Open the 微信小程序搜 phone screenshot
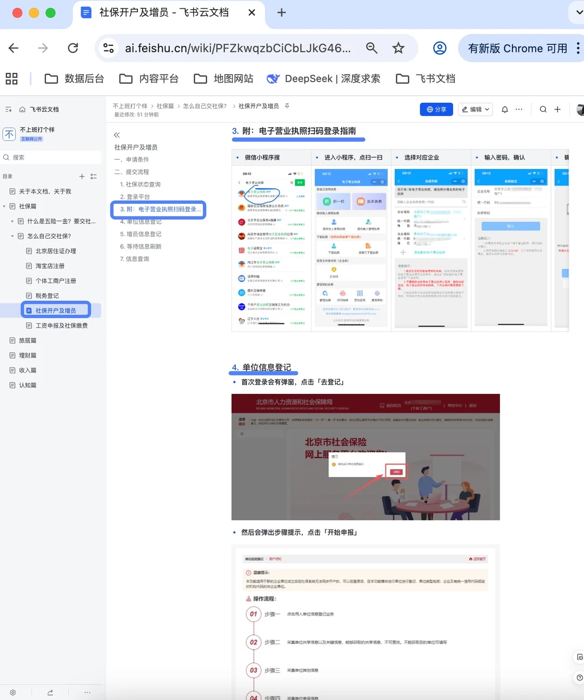 [271, 248]
